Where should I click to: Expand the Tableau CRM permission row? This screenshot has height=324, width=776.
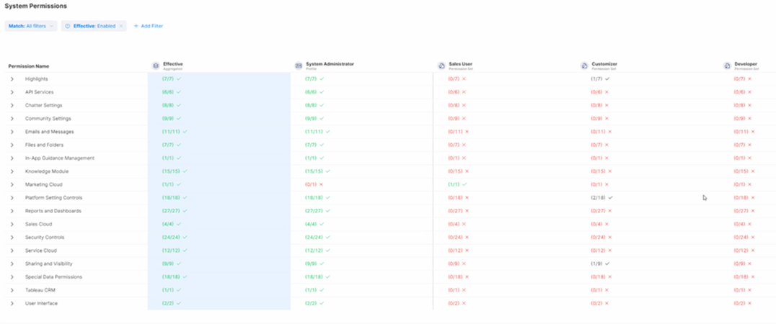click(x=12, y=290)
